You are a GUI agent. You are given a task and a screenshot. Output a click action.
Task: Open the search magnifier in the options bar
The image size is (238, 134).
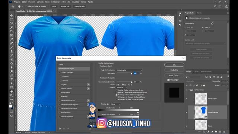(215, 6)
